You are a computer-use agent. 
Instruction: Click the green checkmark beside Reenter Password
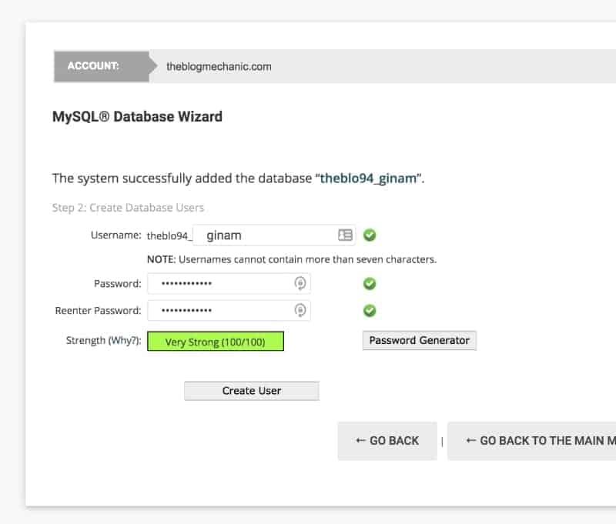370,311
